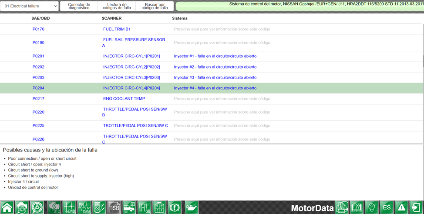Select fault code P0220

[38, 112]
